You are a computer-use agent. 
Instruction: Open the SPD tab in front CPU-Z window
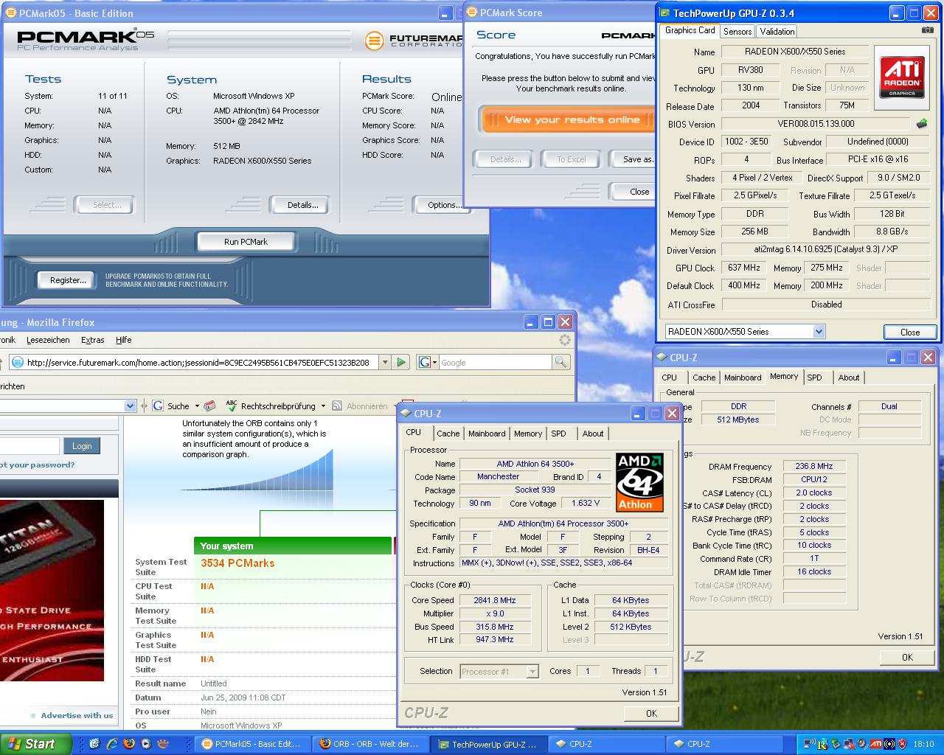559,434
